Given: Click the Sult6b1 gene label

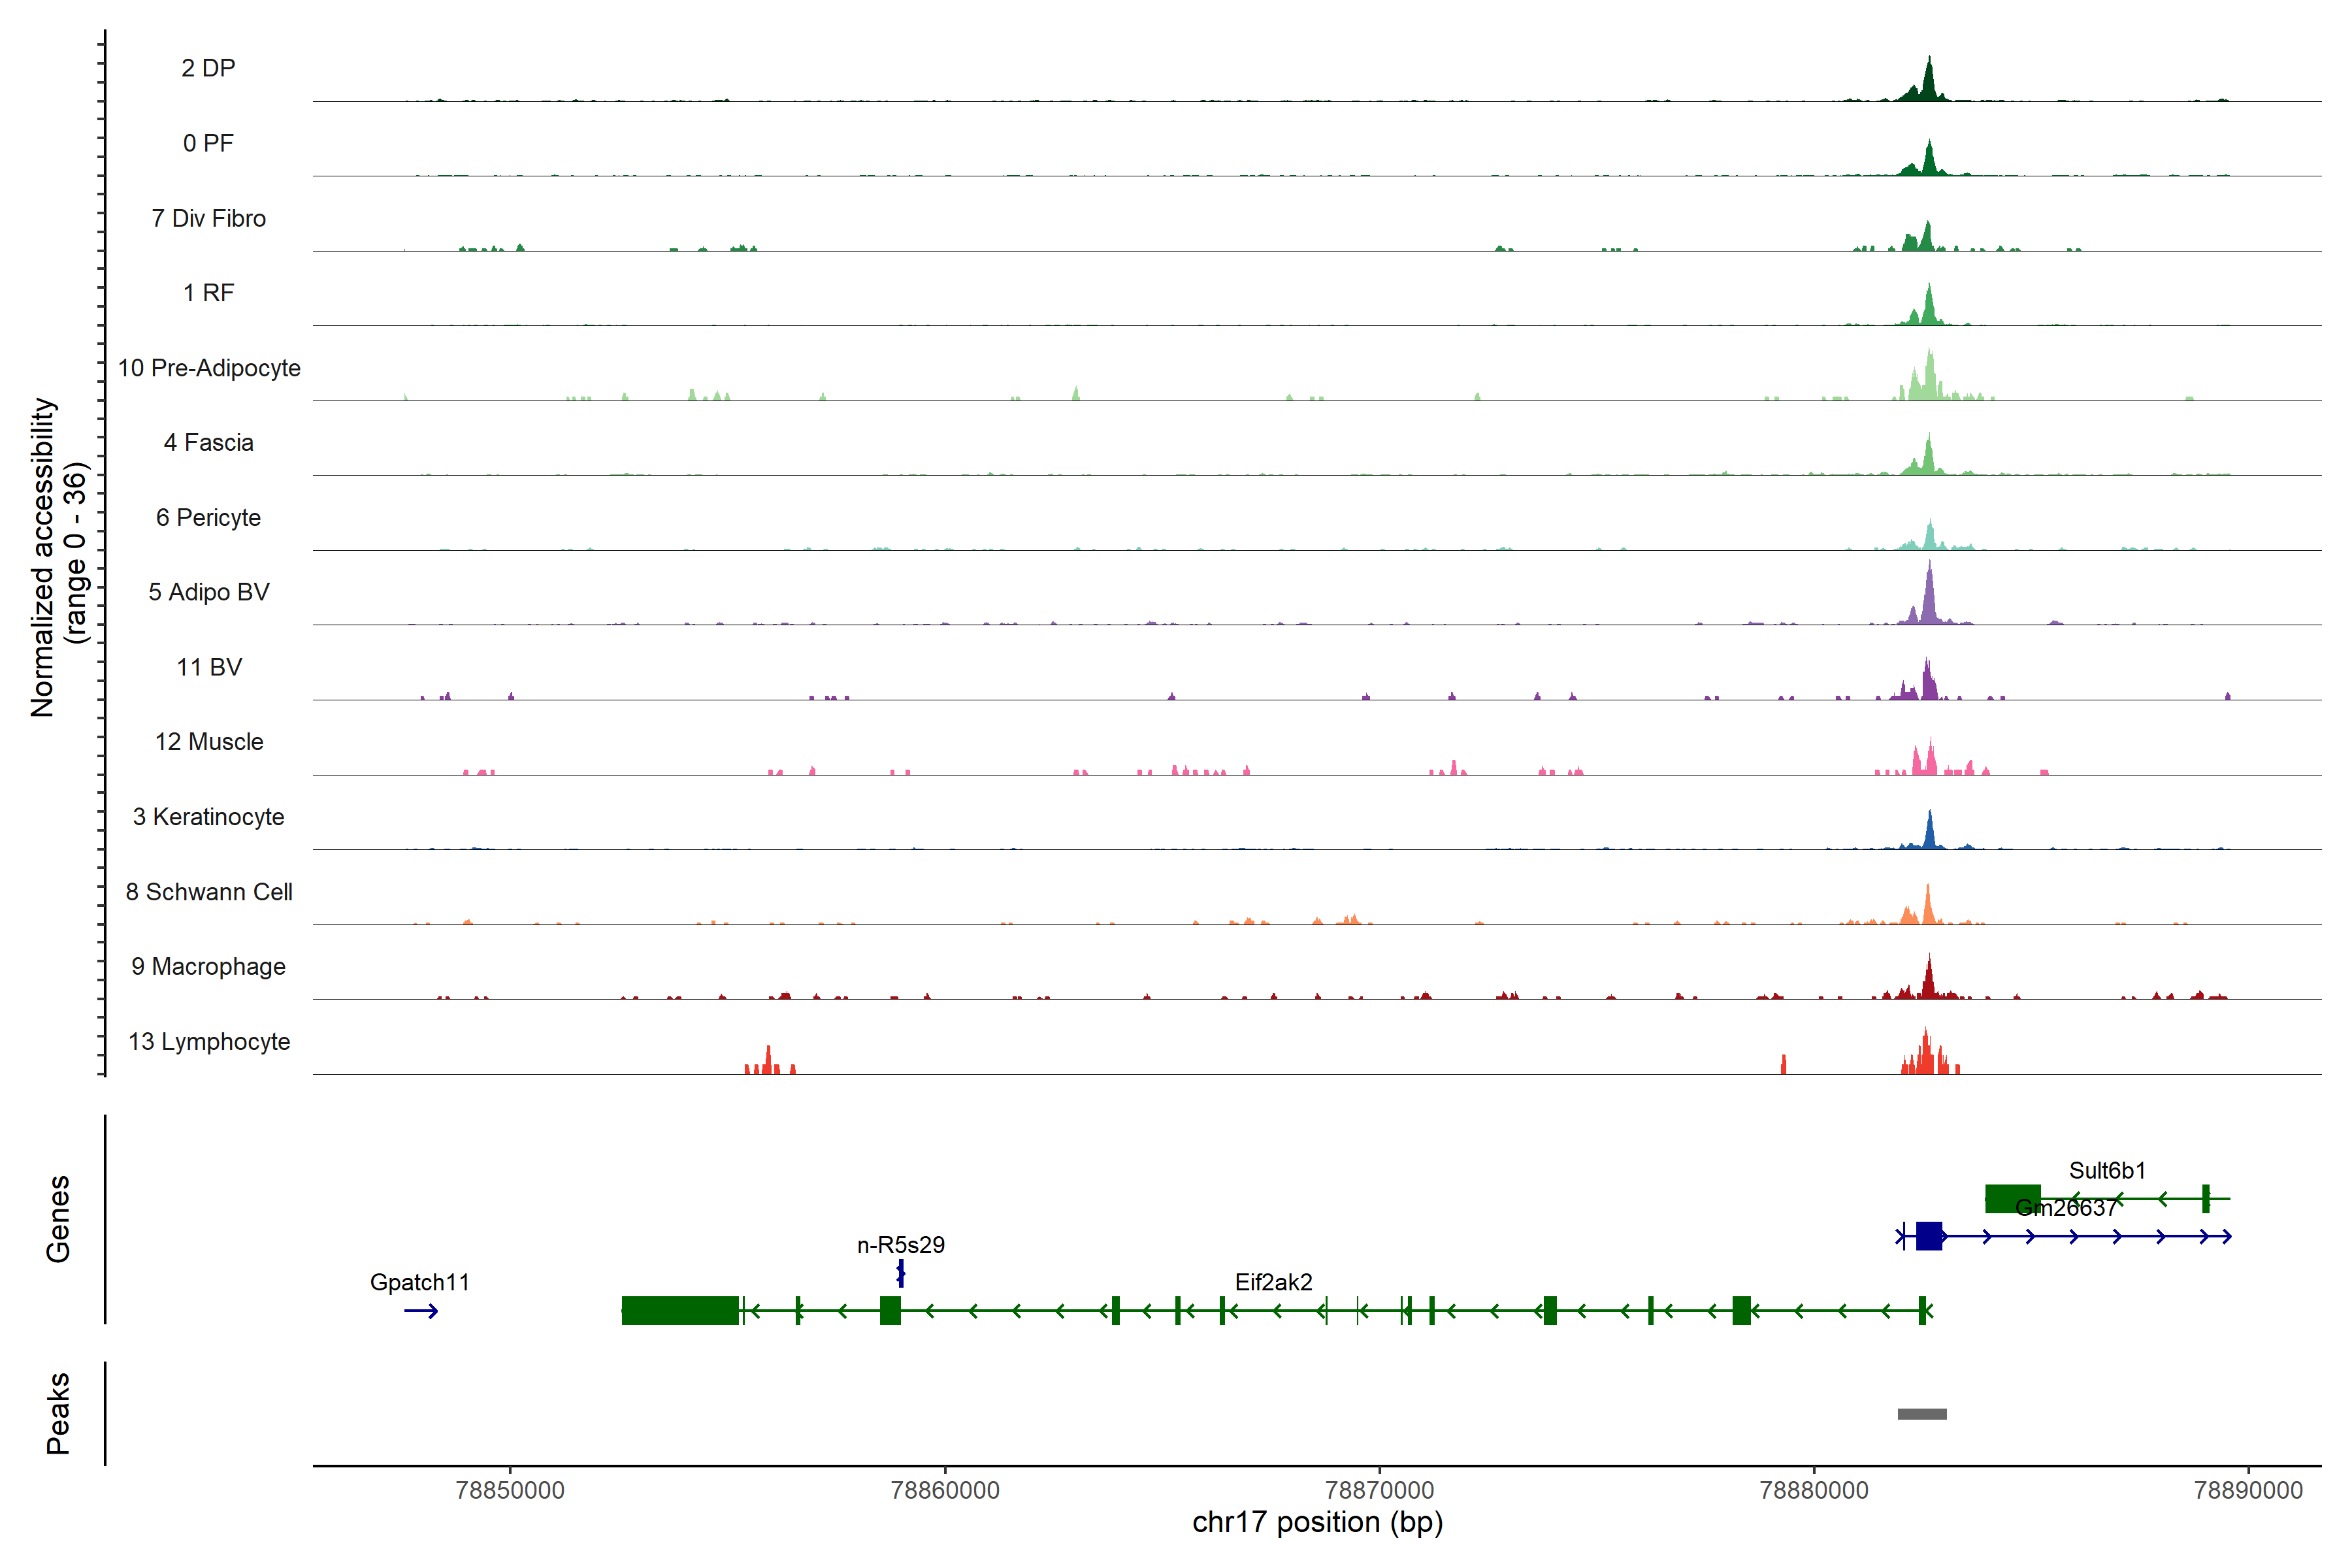Looking at the screenshot, I should tap(2107, 1170).
